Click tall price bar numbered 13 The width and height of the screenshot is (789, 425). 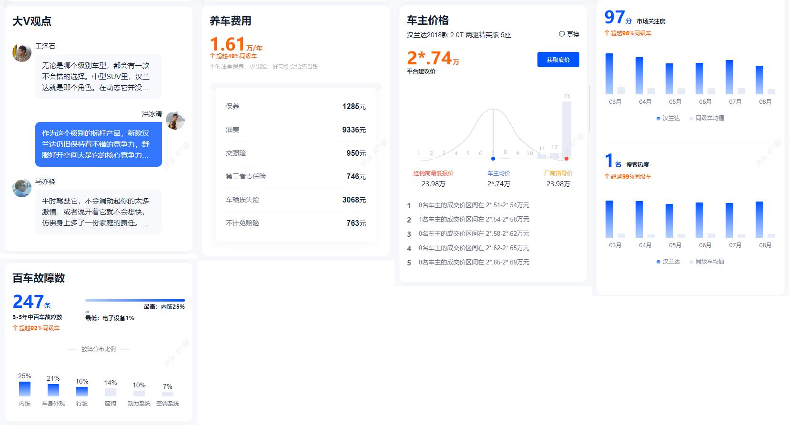(566, 130)
